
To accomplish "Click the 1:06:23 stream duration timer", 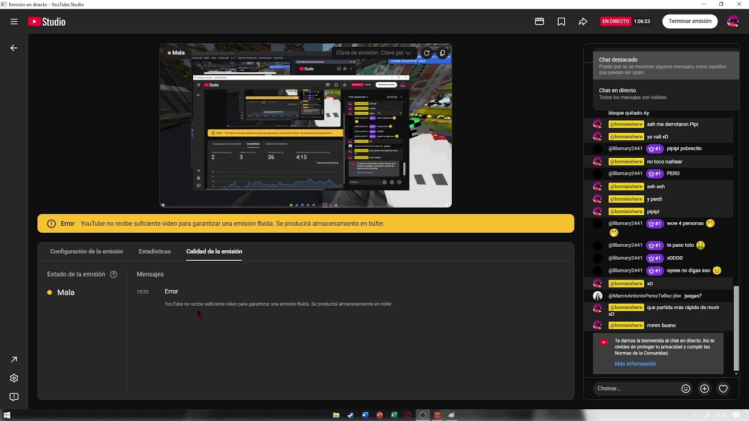I will pos(642,22).
